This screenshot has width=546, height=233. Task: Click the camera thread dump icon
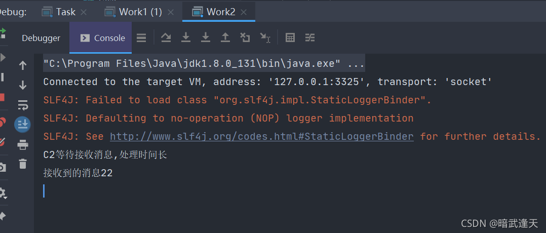click(3, 168)
